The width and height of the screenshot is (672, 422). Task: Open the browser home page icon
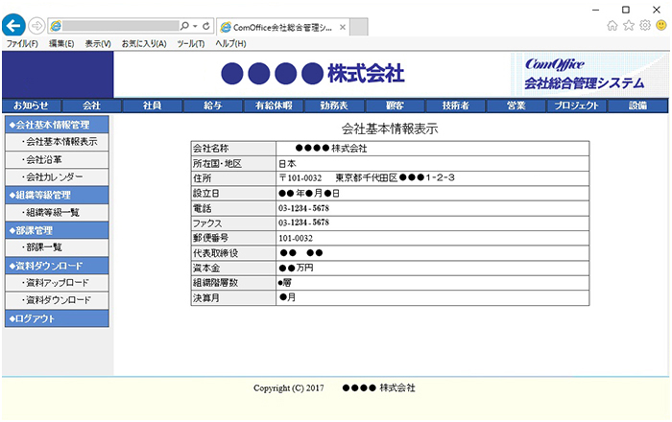pos(612,26)
